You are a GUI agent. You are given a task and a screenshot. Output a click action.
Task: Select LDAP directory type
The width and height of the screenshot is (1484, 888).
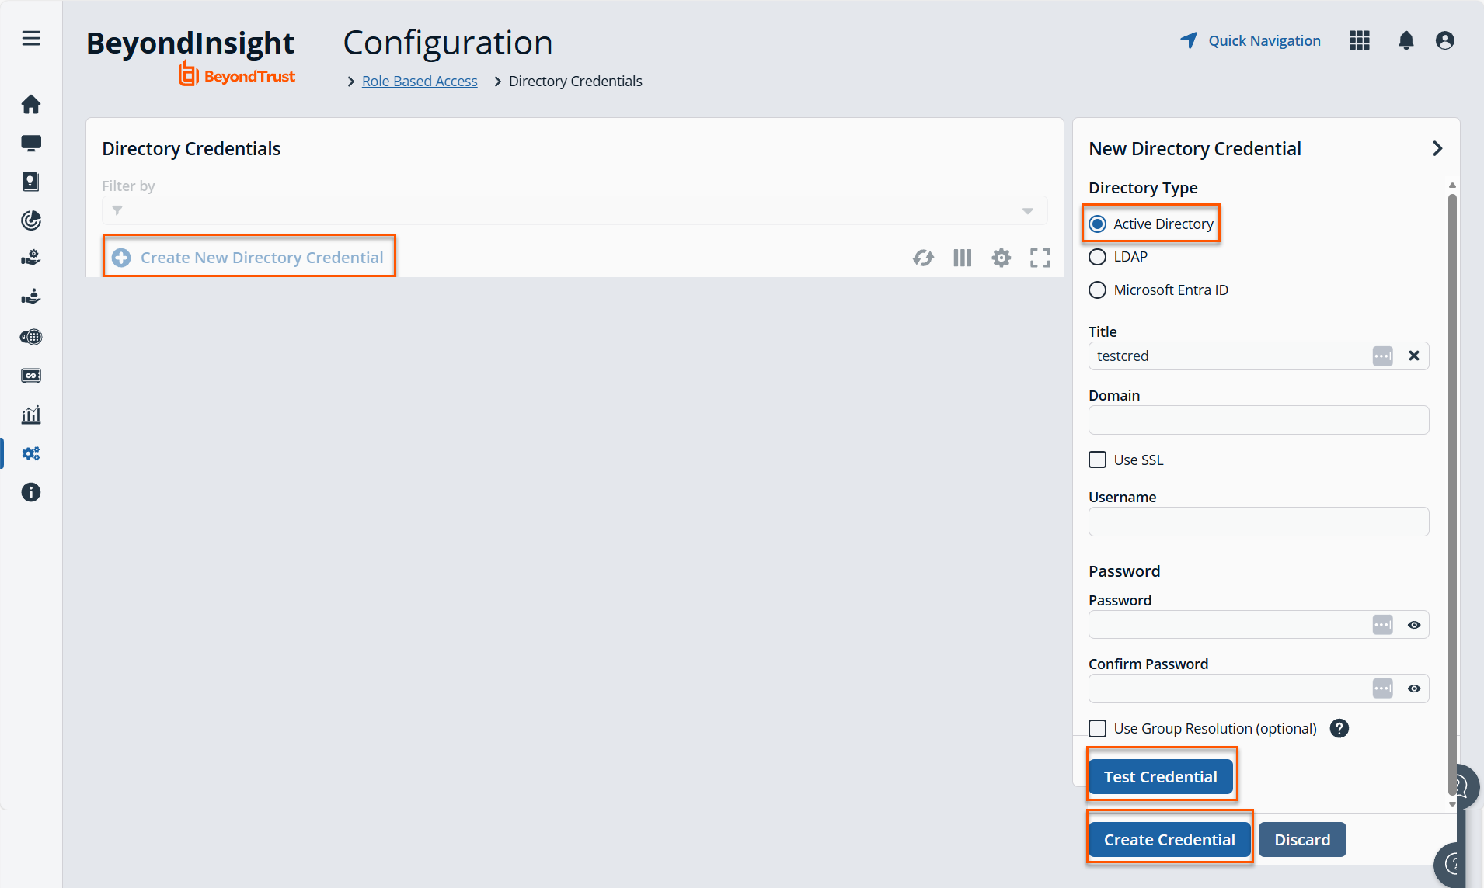1097,257
